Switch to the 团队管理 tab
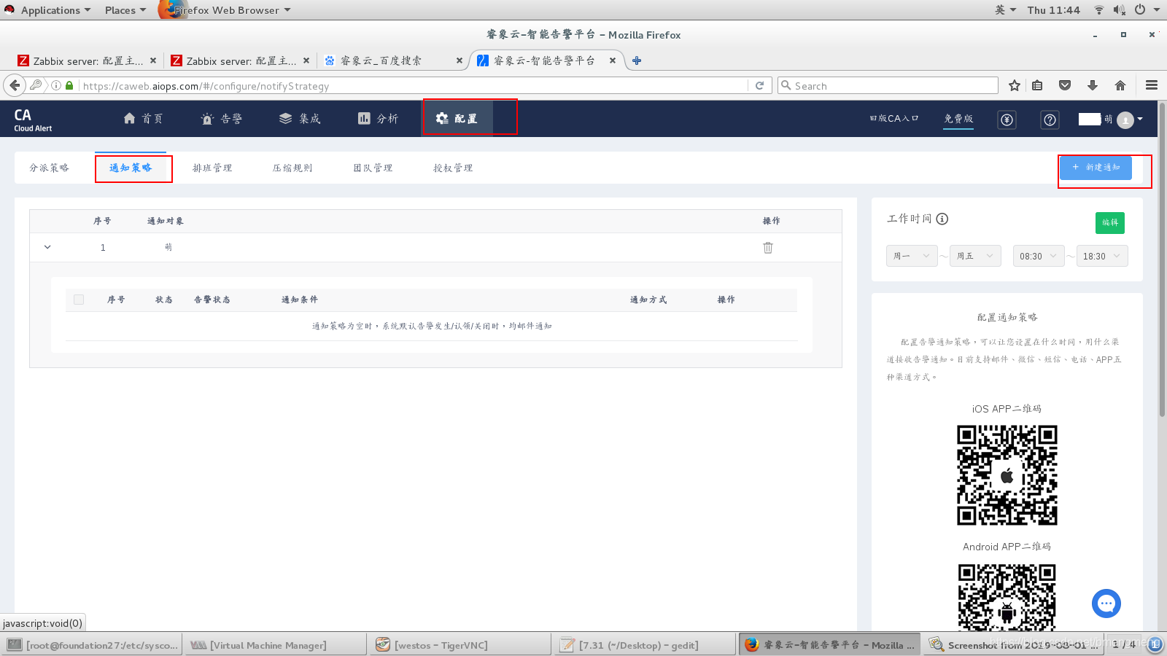Viewport: 1167px width, 656px height. coord(373,168)
